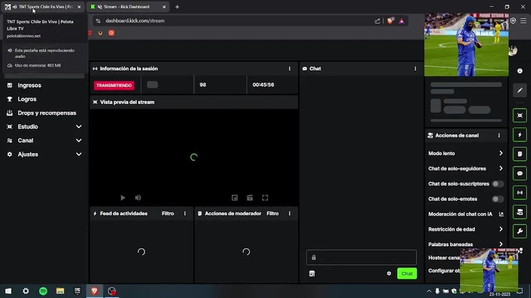Click the 00:45:56 stream duration text
531x298 pixels.
pyautogui.click(x=263, y=85)
